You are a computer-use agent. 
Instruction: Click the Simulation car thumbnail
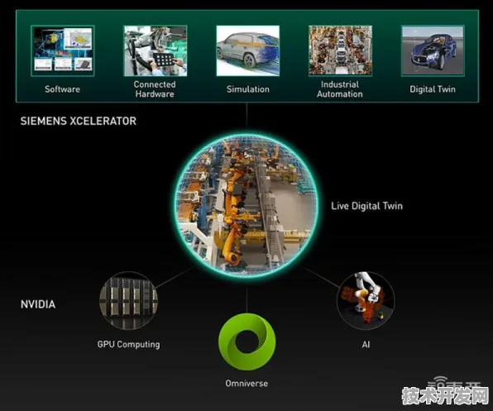[x=248, y=51]
